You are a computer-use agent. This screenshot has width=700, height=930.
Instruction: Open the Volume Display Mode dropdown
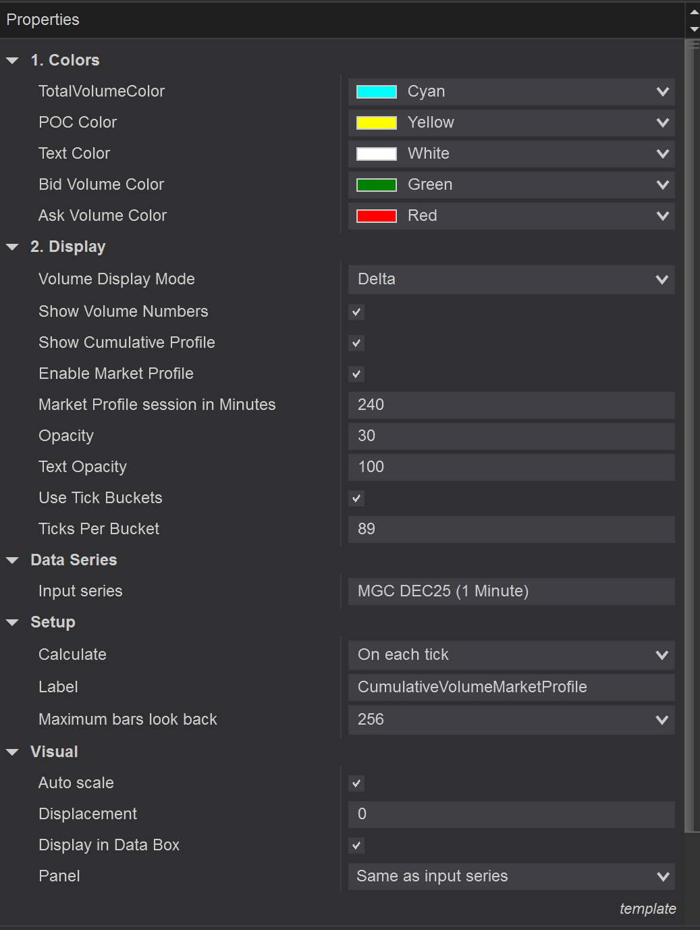tap(511, 280)
